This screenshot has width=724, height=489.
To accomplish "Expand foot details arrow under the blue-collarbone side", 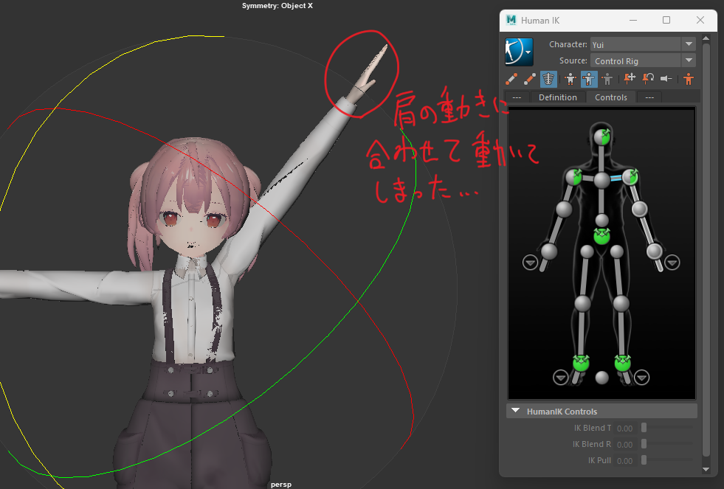I will (x=642, y=378).
